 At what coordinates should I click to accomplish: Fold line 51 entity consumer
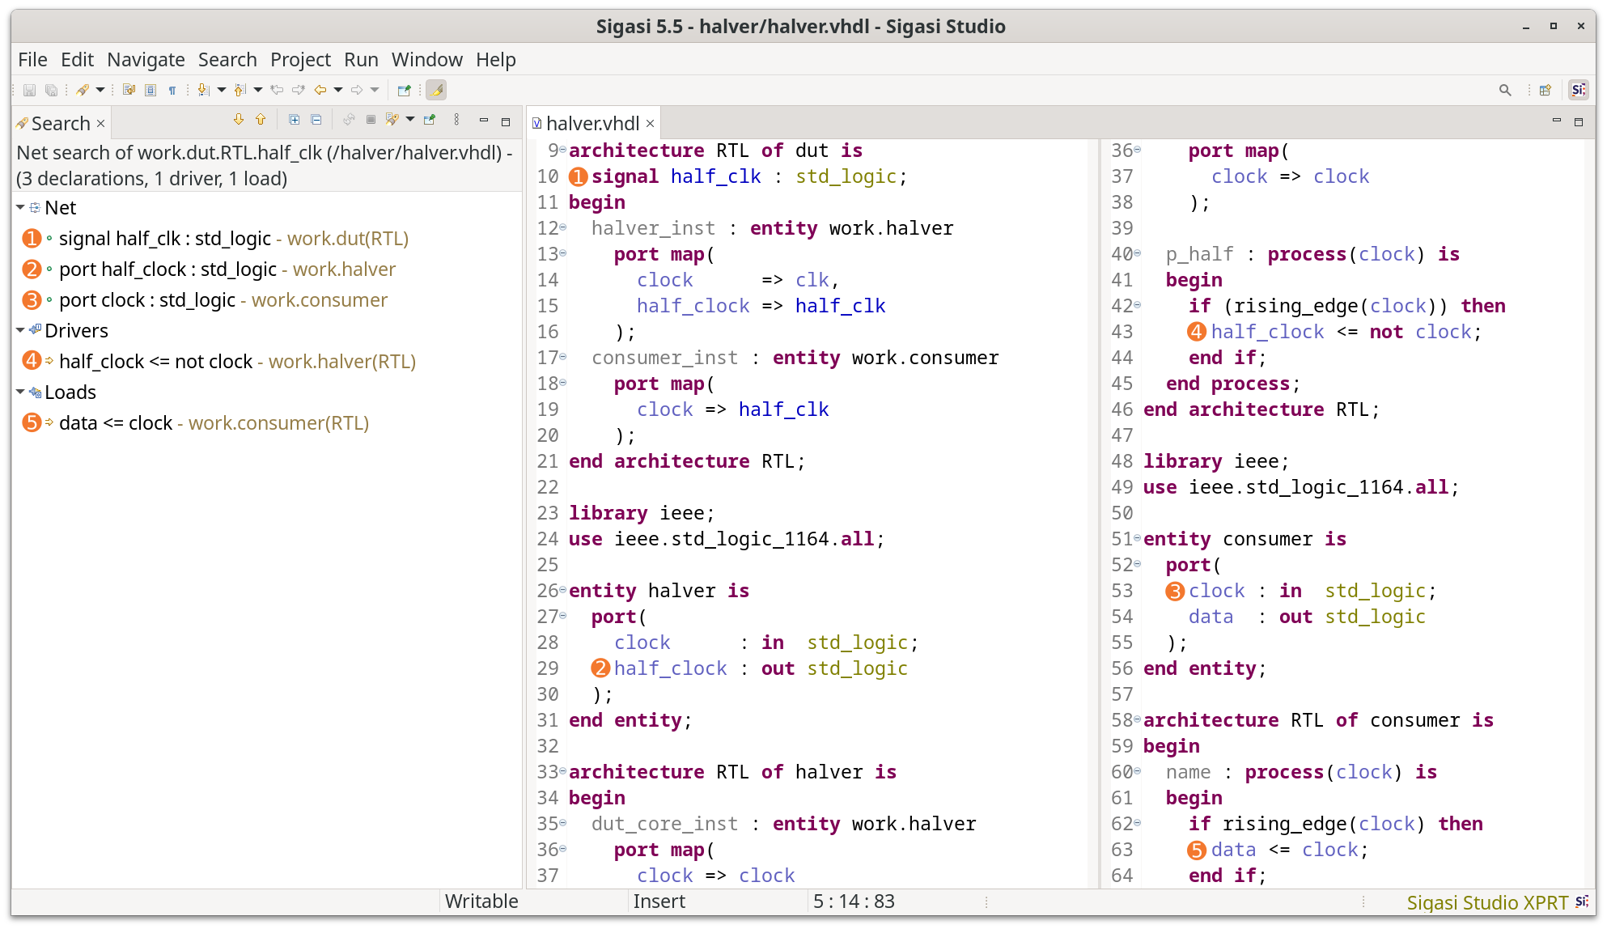point(1137,538)
